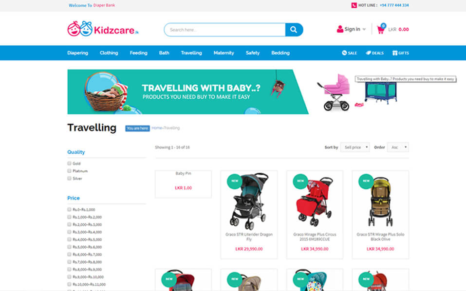Image resolution: width=466 pixels, height=291 pixels.
Task: Expand the Sign in dropdown arrow
Action: tap(364, 29)
